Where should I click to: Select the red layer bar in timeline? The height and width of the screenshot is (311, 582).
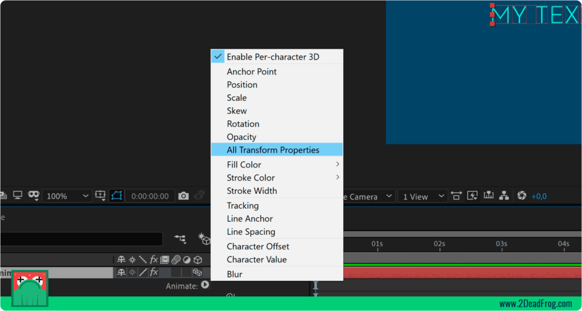pyautogui.click(x=463, y=273)
